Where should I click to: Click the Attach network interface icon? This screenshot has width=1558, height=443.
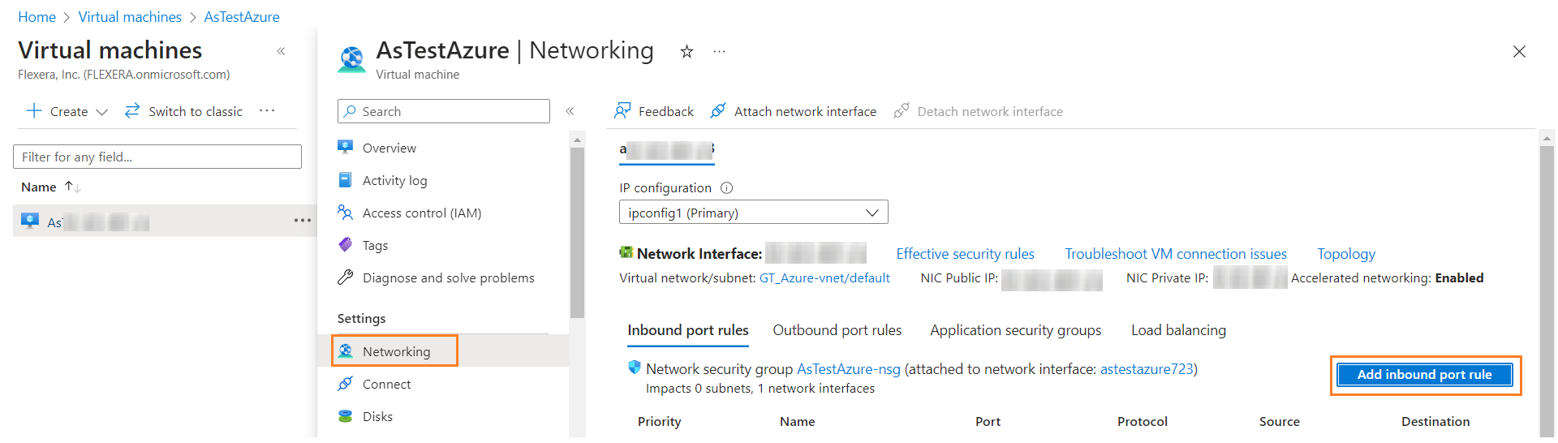point(718,111)
